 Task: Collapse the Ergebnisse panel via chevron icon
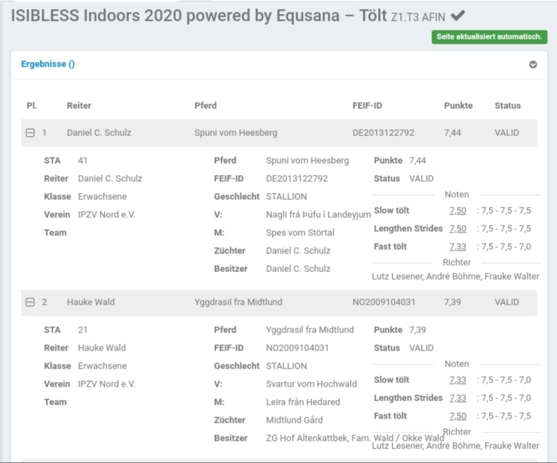pos(533,65)
